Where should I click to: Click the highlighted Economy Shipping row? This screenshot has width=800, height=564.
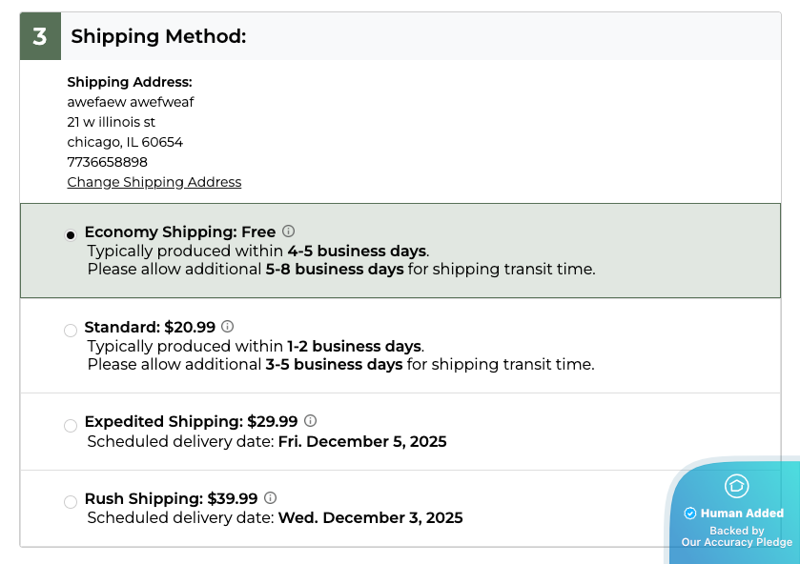click(x=400, y=250)
